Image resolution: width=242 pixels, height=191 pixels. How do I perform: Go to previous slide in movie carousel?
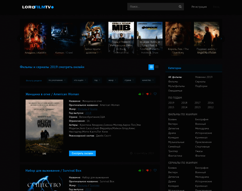(x=21, y=39)
